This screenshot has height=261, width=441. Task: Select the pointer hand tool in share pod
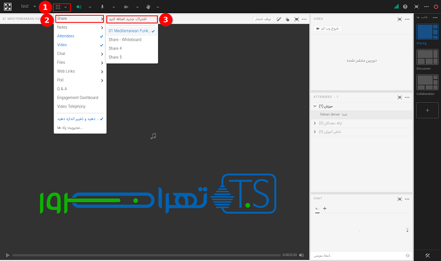(287, 19)
